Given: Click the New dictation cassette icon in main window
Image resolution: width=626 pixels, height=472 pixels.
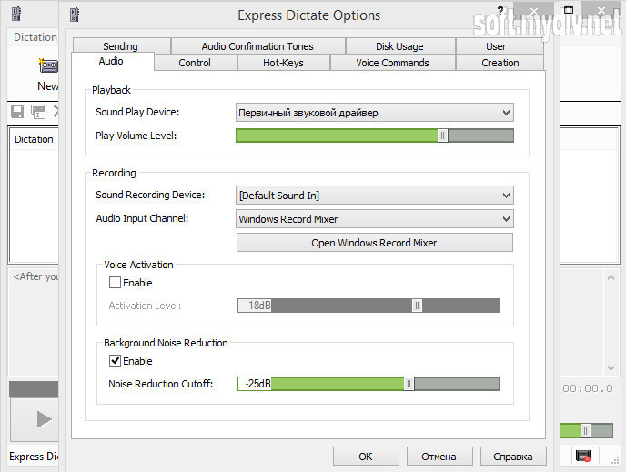Looking at the screenshot, I should tap(48, 65).
